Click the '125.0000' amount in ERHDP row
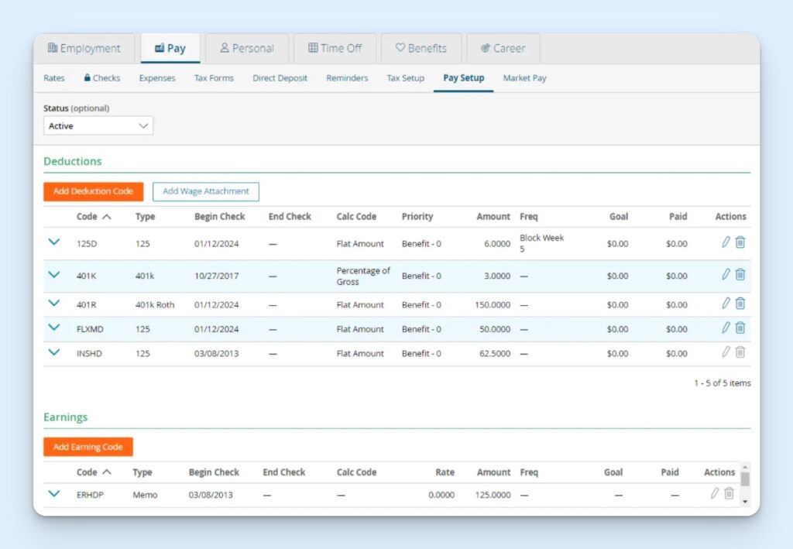 coord(493,495)
